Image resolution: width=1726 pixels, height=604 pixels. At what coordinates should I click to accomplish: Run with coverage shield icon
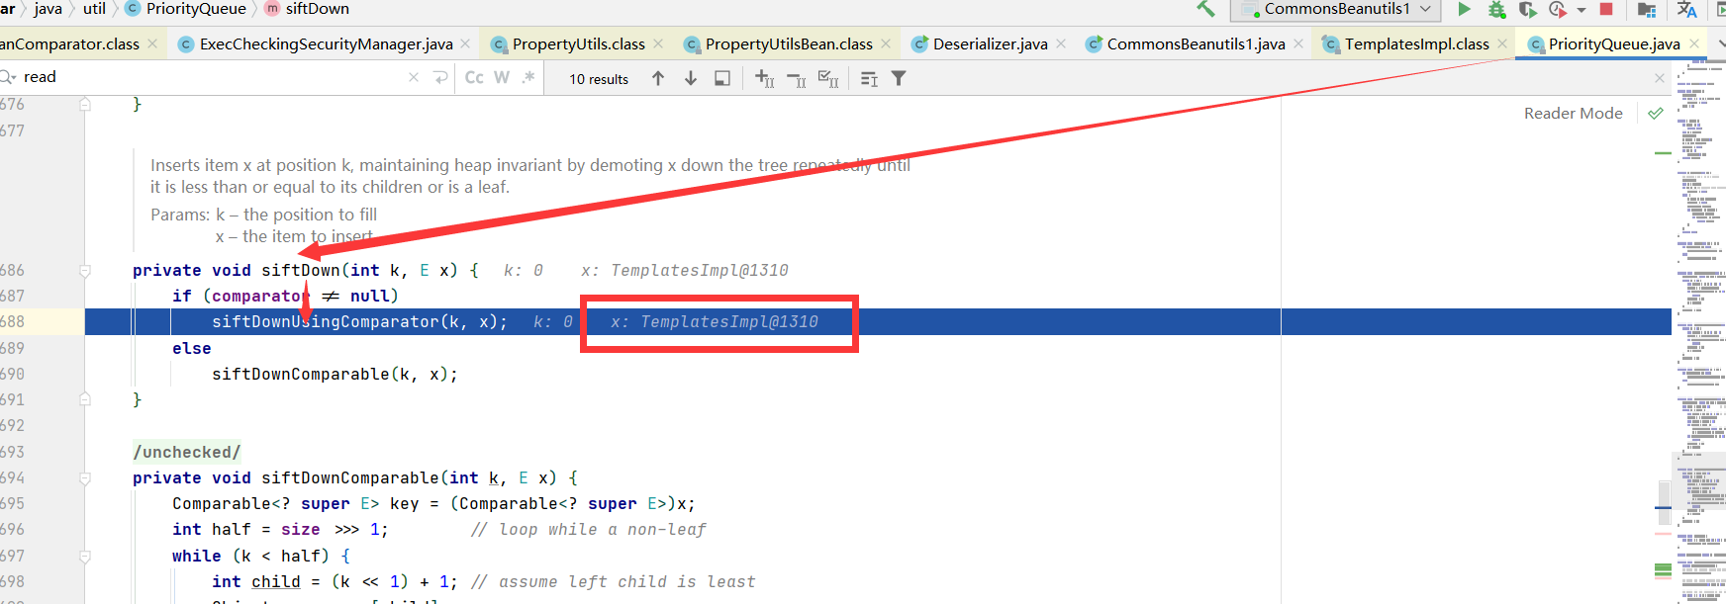click(x=1528, y=9)
